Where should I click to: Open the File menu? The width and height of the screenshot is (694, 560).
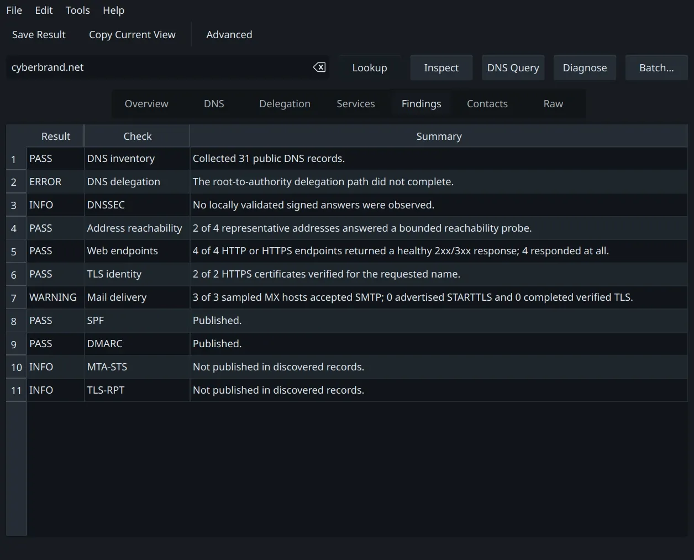(14, 11)
